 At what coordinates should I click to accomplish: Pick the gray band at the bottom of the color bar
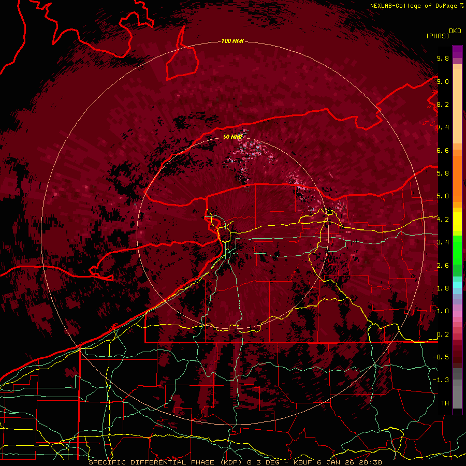pyautogui.click(x=457, y=394)
